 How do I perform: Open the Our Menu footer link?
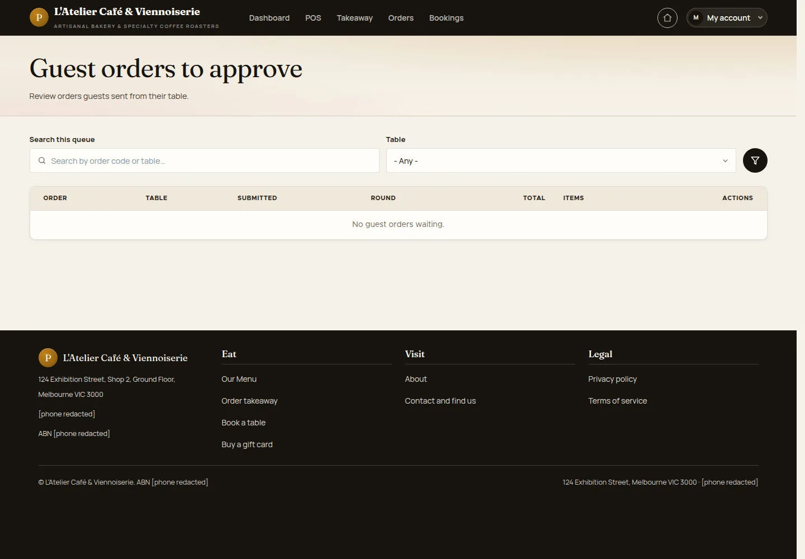point(239,379)
